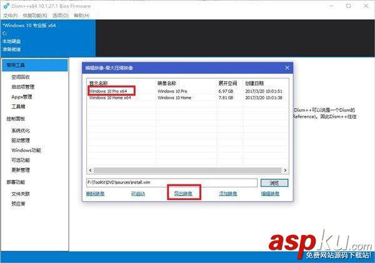Click the horizontal scrollbar track in image list

tap(187, 171)
